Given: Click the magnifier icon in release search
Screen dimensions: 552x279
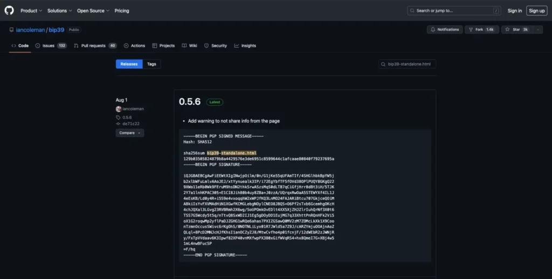Looking at the screenshot, I should click(383, 64).
